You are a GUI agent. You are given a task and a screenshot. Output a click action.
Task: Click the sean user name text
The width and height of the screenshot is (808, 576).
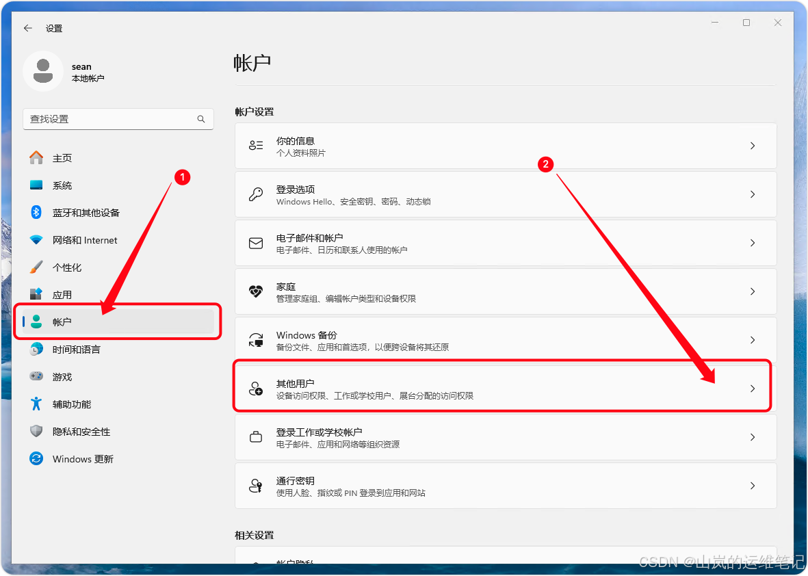click(81, 66)
